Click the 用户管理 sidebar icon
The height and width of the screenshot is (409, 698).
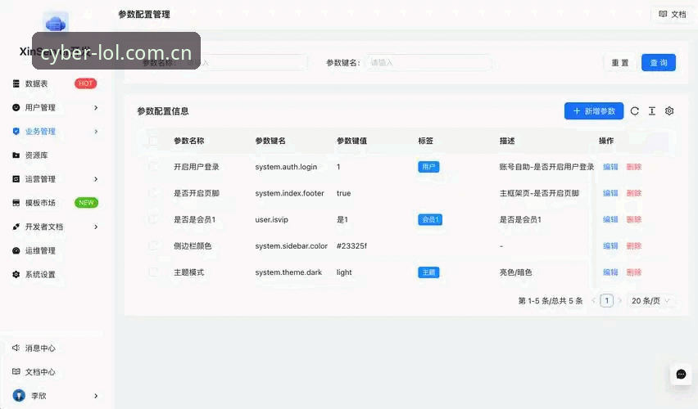click(16, 108)
